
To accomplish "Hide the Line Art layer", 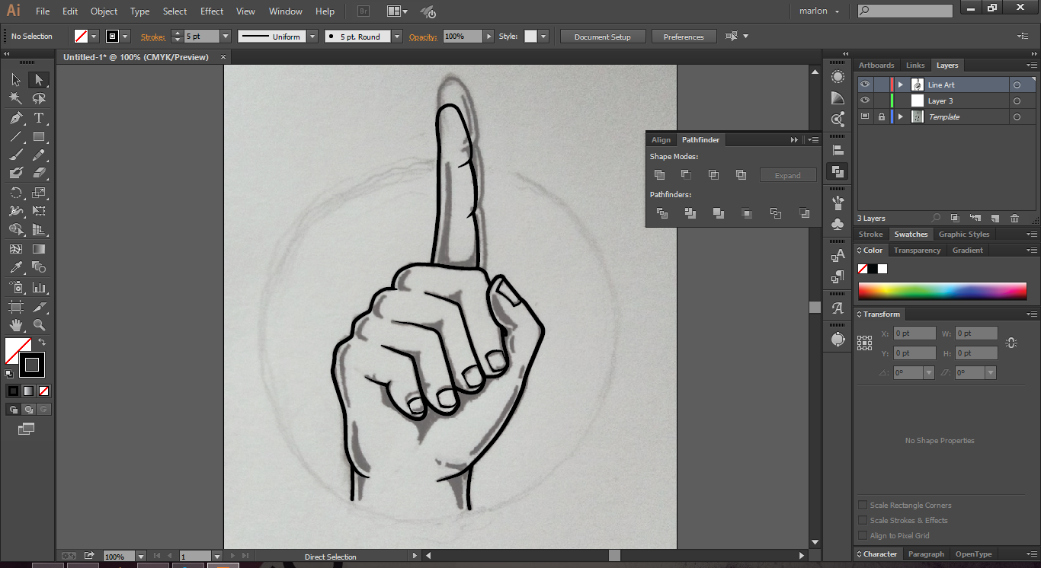I will [x=865, y=85].
